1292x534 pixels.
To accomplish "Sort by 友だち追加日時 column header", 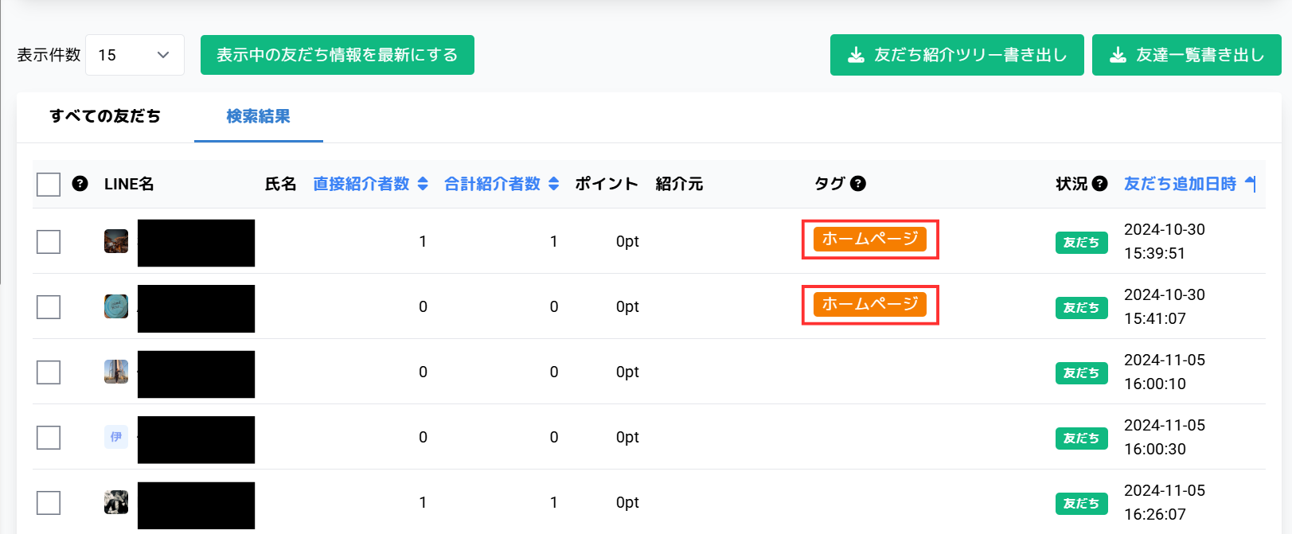I will pyautogui.click(x=1179, y=184).
